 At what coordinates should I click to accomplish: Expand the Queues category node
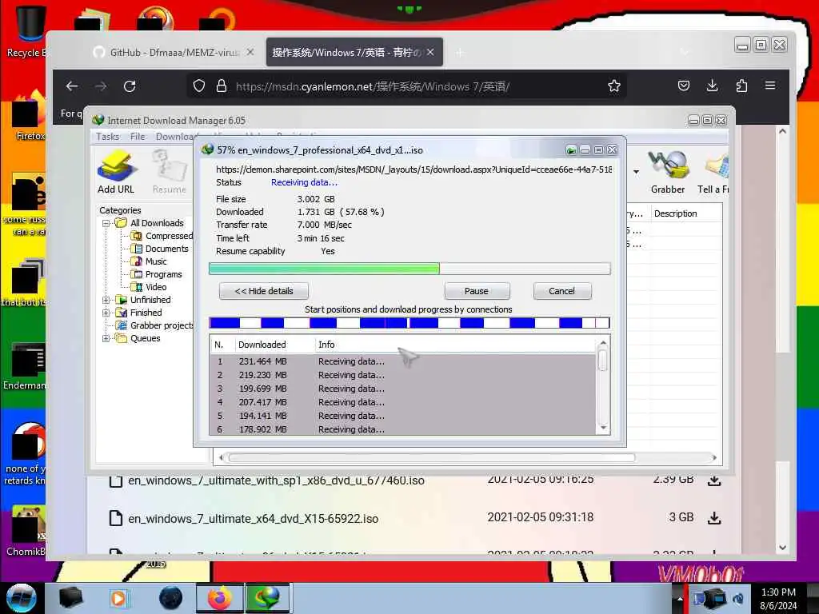tap(106, 339)
